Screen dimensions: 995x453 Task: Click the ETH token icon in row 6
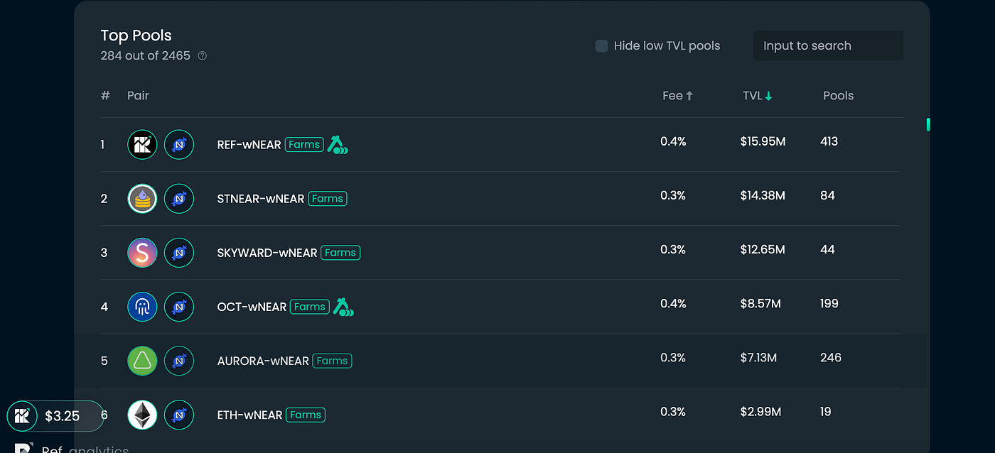click(142, 415)
